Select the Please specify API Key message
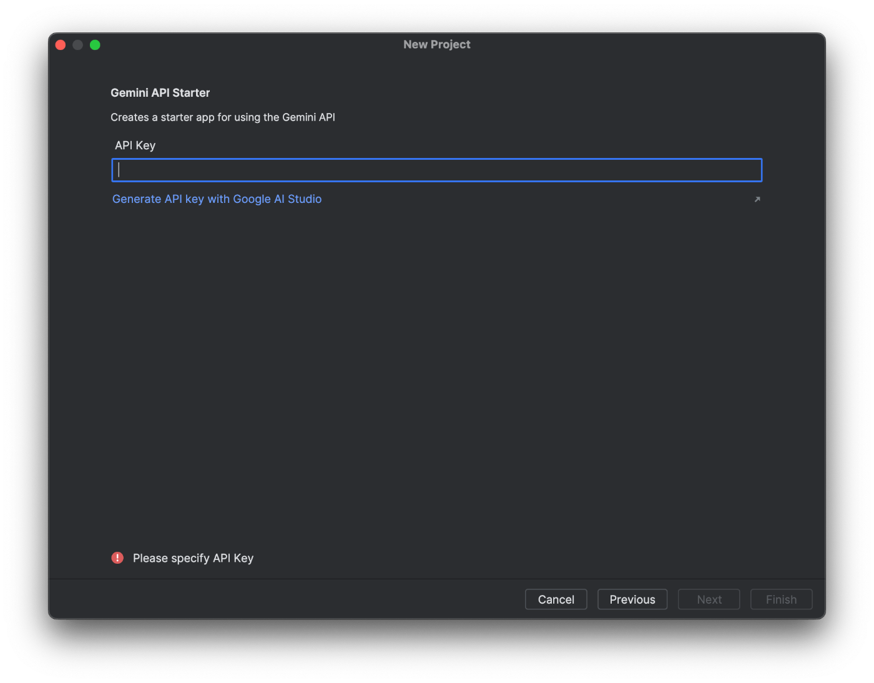 193,558
